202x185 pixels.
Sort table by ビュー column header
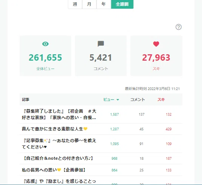[x=109, y=99]
